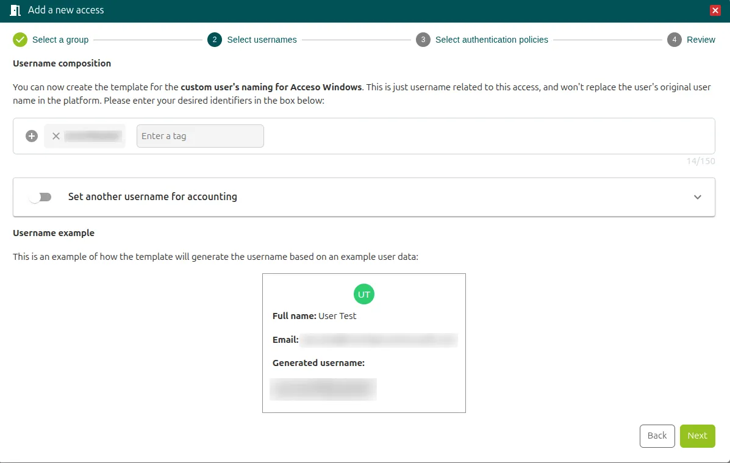730x463 pixels.
Task: Select Full name: User Test text
Action: click(x=314, y=316)
